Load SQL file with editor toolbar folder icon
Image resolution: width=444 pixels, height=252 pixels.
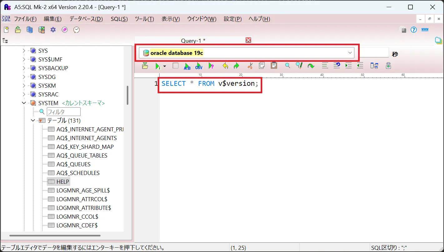coord(145,65)
